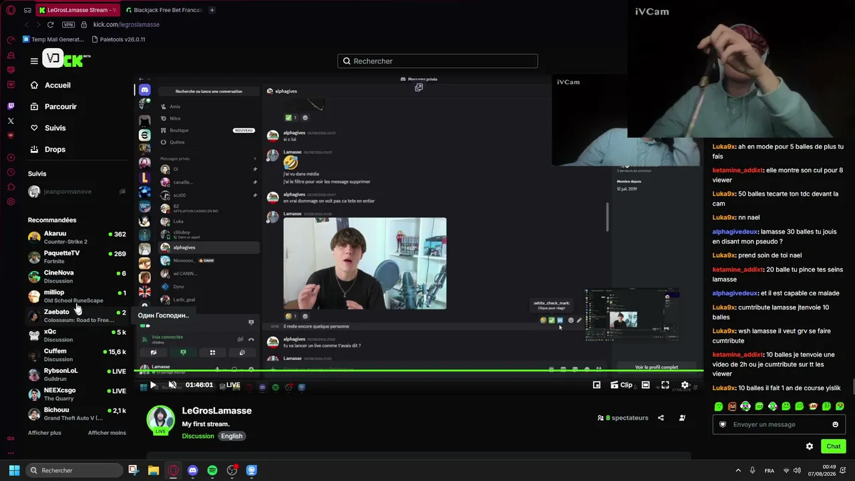This screenshot has height=481, width=855.
Task: Open Twitch in Opera sidebar
Action: [11, 106]
